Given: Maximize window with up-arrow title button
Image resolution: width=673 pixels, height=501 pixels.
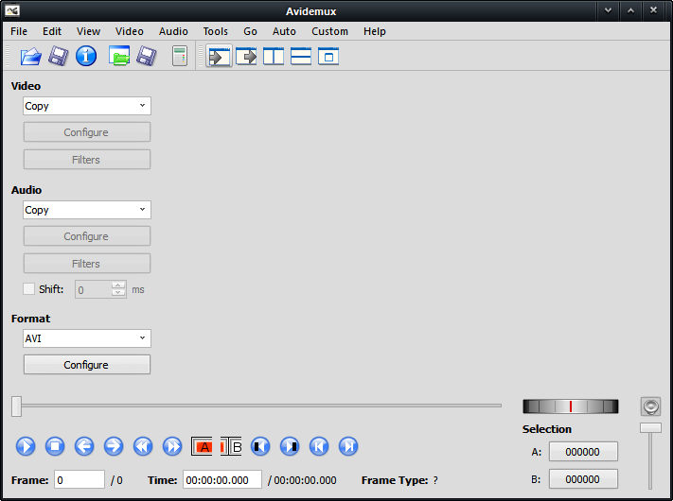Looking at the screenshot, I should [630, 10].
